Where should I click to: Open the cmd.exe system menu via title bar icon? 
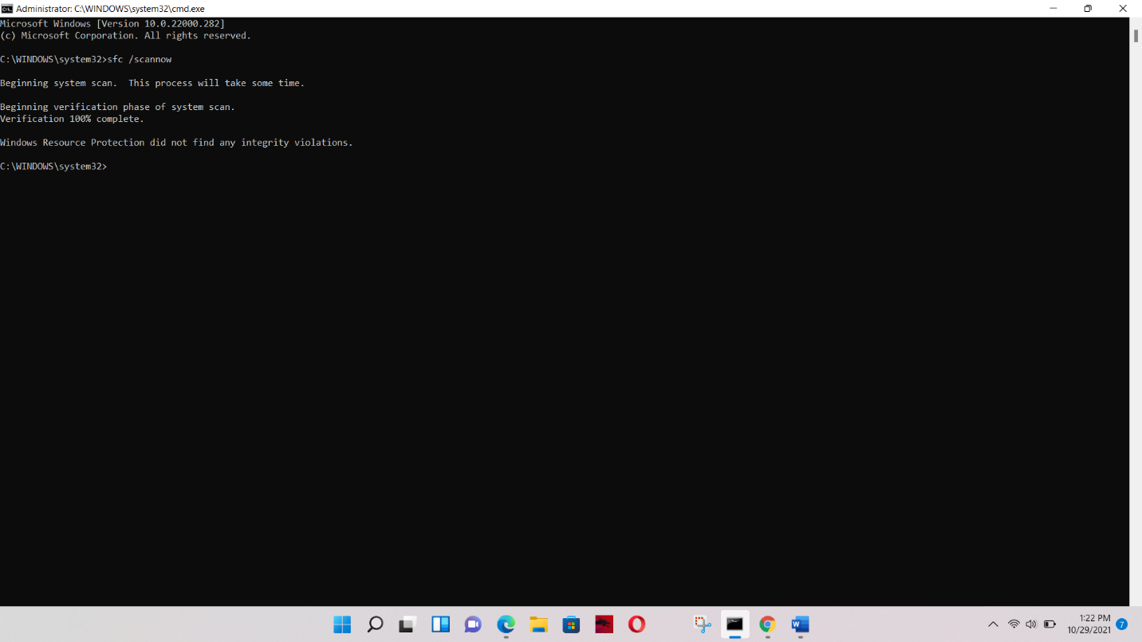coord(8,8)
